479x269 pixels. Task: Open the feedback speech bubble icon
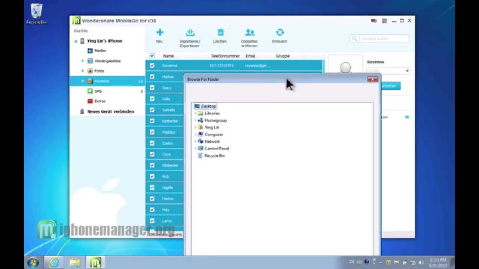click(373, 21)
